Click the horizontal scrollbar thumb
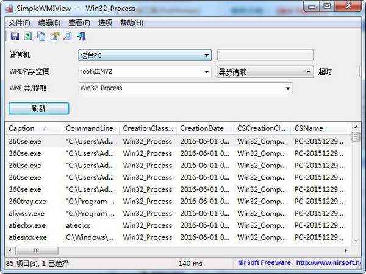The height and width of the screenshot is (274, 366). [37, 250]
